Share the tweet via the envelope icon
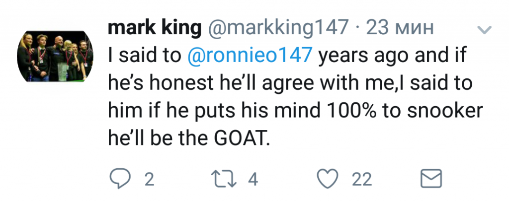509x201 pixels. 431,179
